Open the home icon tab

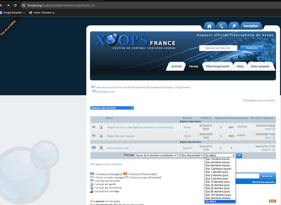(x=209, y=26)
